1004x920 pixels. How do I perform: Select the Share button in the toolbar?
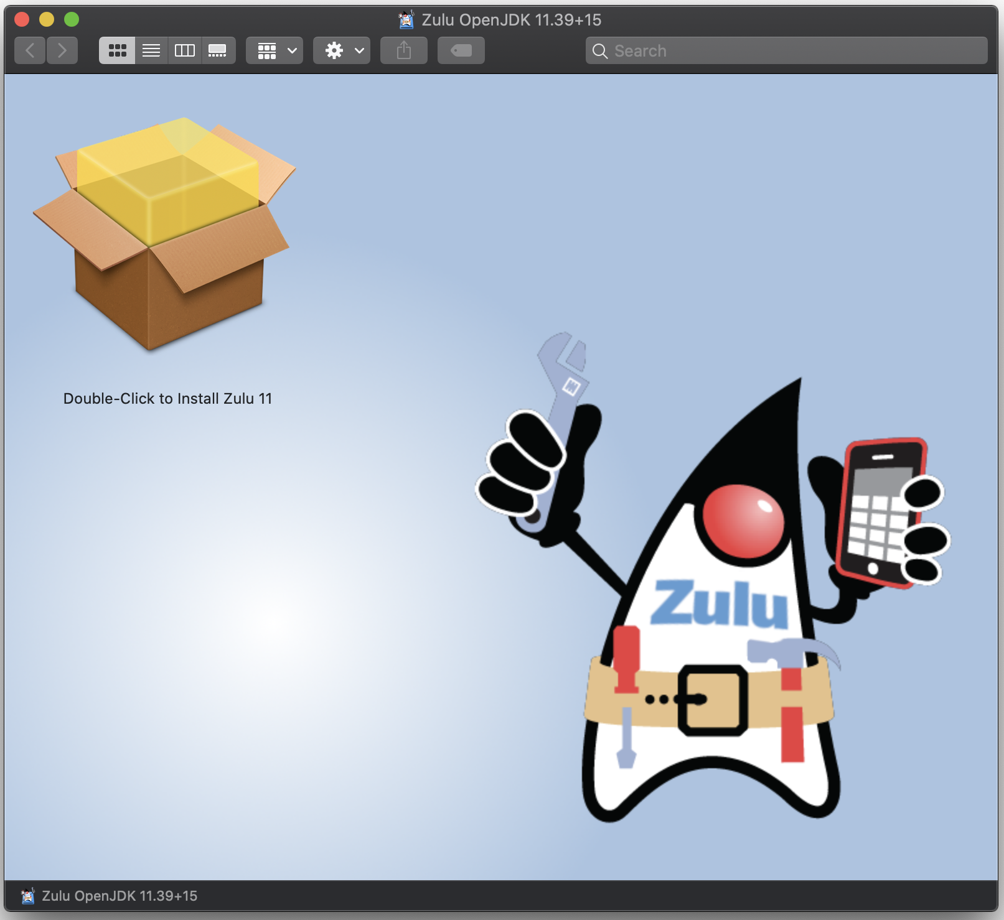coord(403,50)
